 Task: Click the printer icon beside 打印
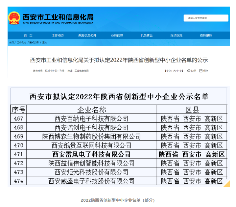click(x=189, y=71)
